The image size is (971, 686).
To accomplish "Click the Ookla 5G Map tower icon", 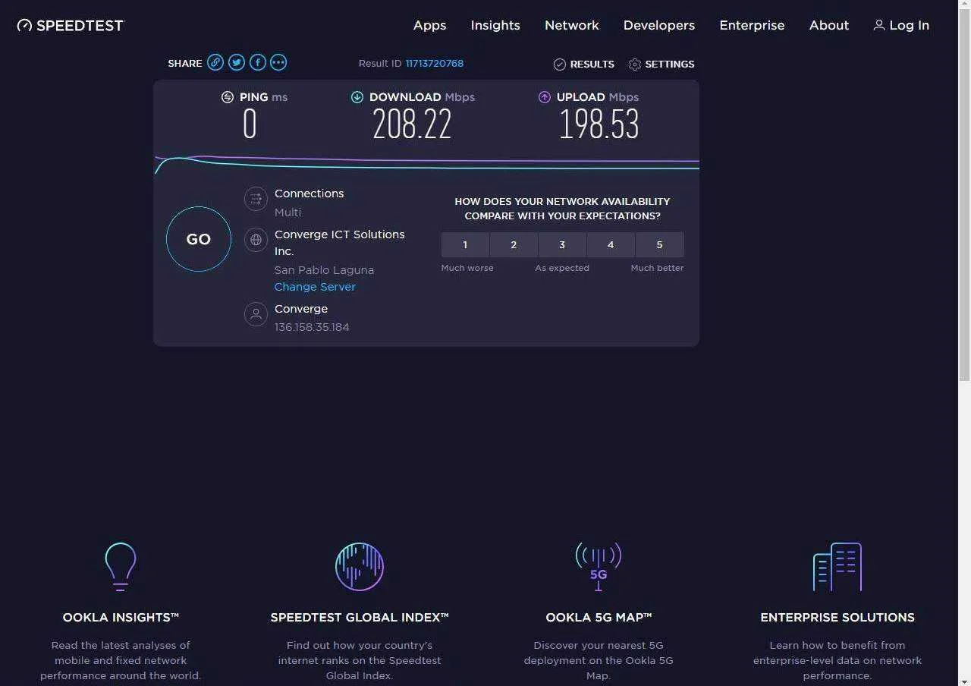I will pos(599,566).
